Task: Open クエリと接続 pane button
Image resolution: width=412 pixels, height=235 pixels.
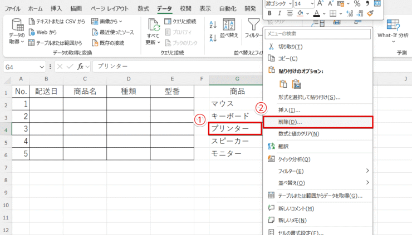Action: point(180,21)
